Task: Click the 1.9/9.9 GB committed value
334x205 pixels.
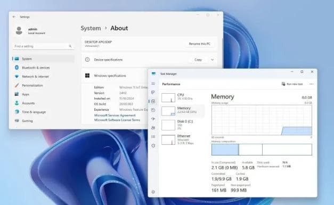Action: tap(221, 179)
